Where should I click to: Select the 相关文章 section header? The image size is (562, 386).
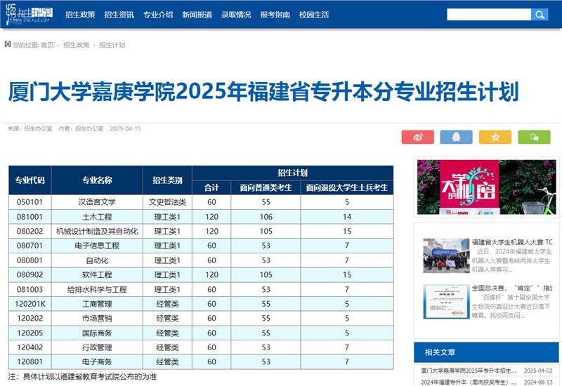486,352
